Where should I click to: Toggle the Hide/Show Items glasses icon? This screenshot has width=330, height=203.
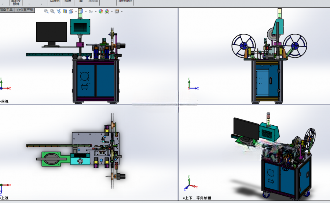(91, 11)
